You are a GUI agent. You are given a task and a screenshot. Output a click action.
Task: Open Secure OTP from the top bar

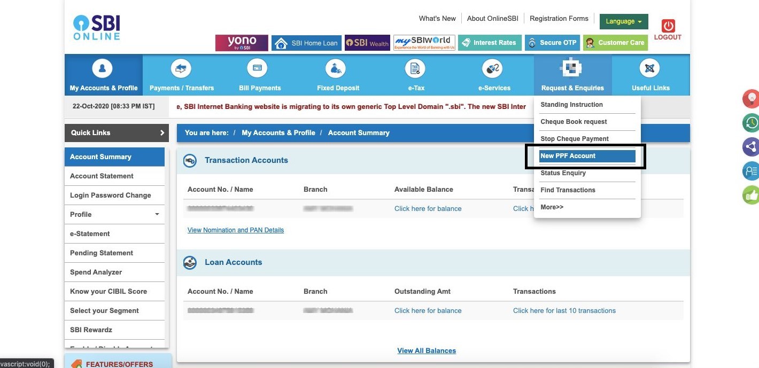552,42
